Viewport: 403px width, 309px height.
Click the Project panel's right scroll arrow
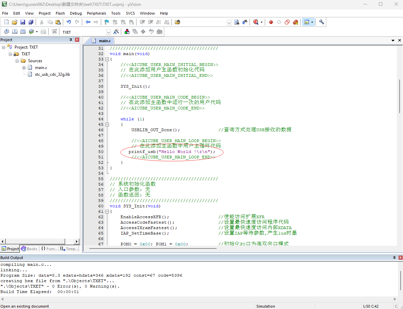point(77,241)
